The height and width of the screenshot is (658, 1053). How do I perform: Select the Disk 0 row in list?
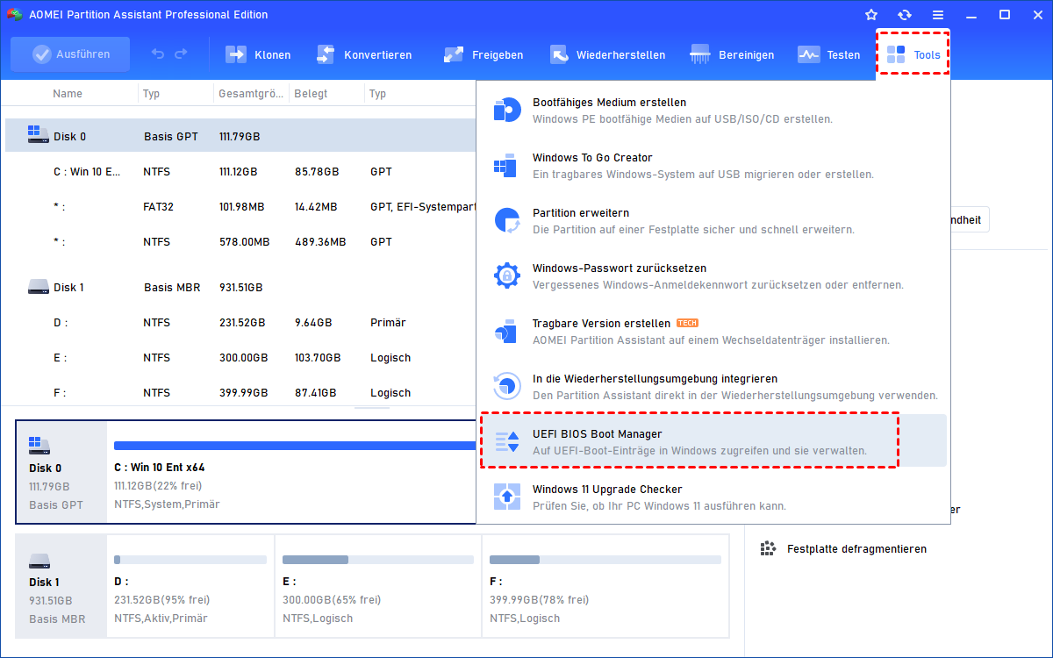240,136
